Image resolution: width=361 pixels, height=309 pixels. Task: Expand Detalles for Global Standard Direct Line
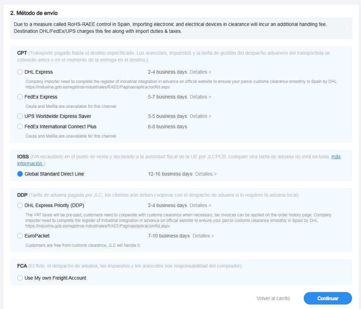coord(206,174)
